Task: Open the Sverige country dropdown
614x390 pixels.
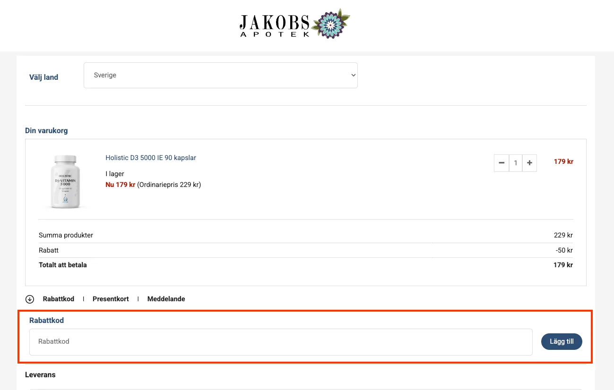Action: pyautogui.click(x=220, y=75)
